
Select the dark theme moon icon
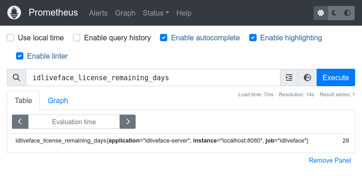(335, 13)
